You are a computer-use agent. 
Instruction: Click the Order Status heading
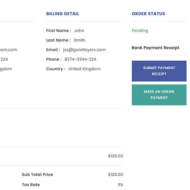pyautogui.click(x=148, y=14)
